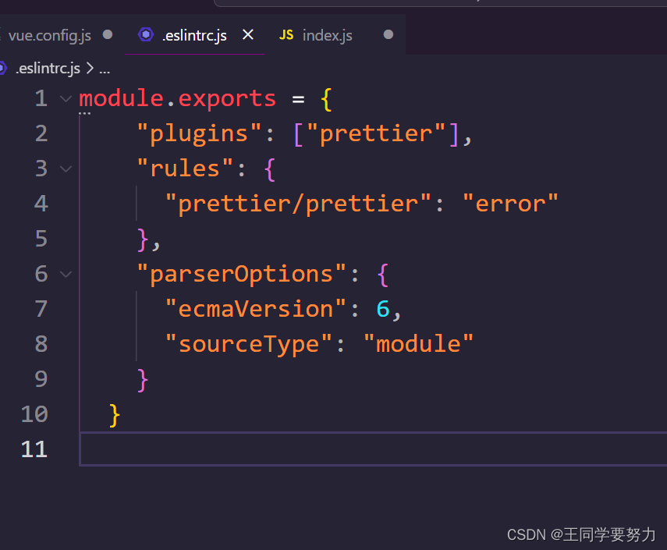Click the JS icon on index.js tab
The height and width of the screenshot is (550, 667).
click(286, 34)
